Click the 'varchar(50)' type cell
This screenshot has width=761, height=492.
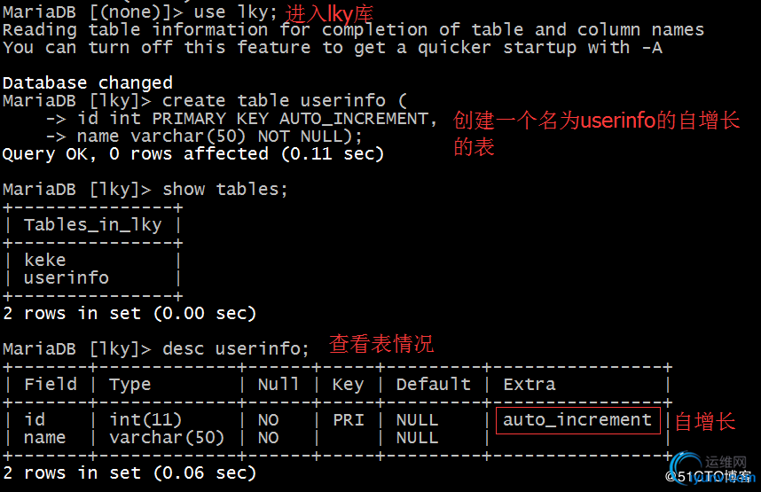pos(167,438)
